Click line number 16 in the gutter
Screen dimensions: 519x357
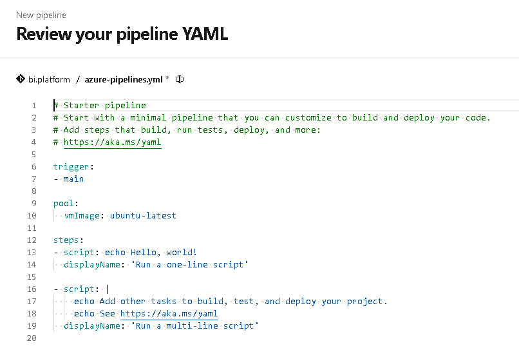pyautogui.click(x=32, y=289)
